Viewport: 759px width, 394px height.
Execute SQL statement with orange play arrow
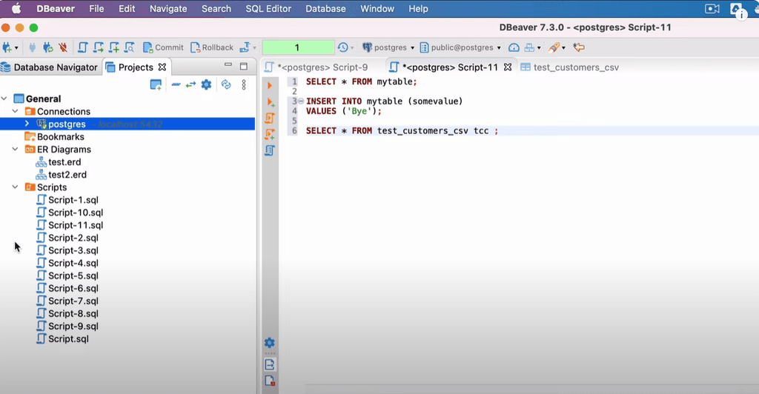coord(270,86)
